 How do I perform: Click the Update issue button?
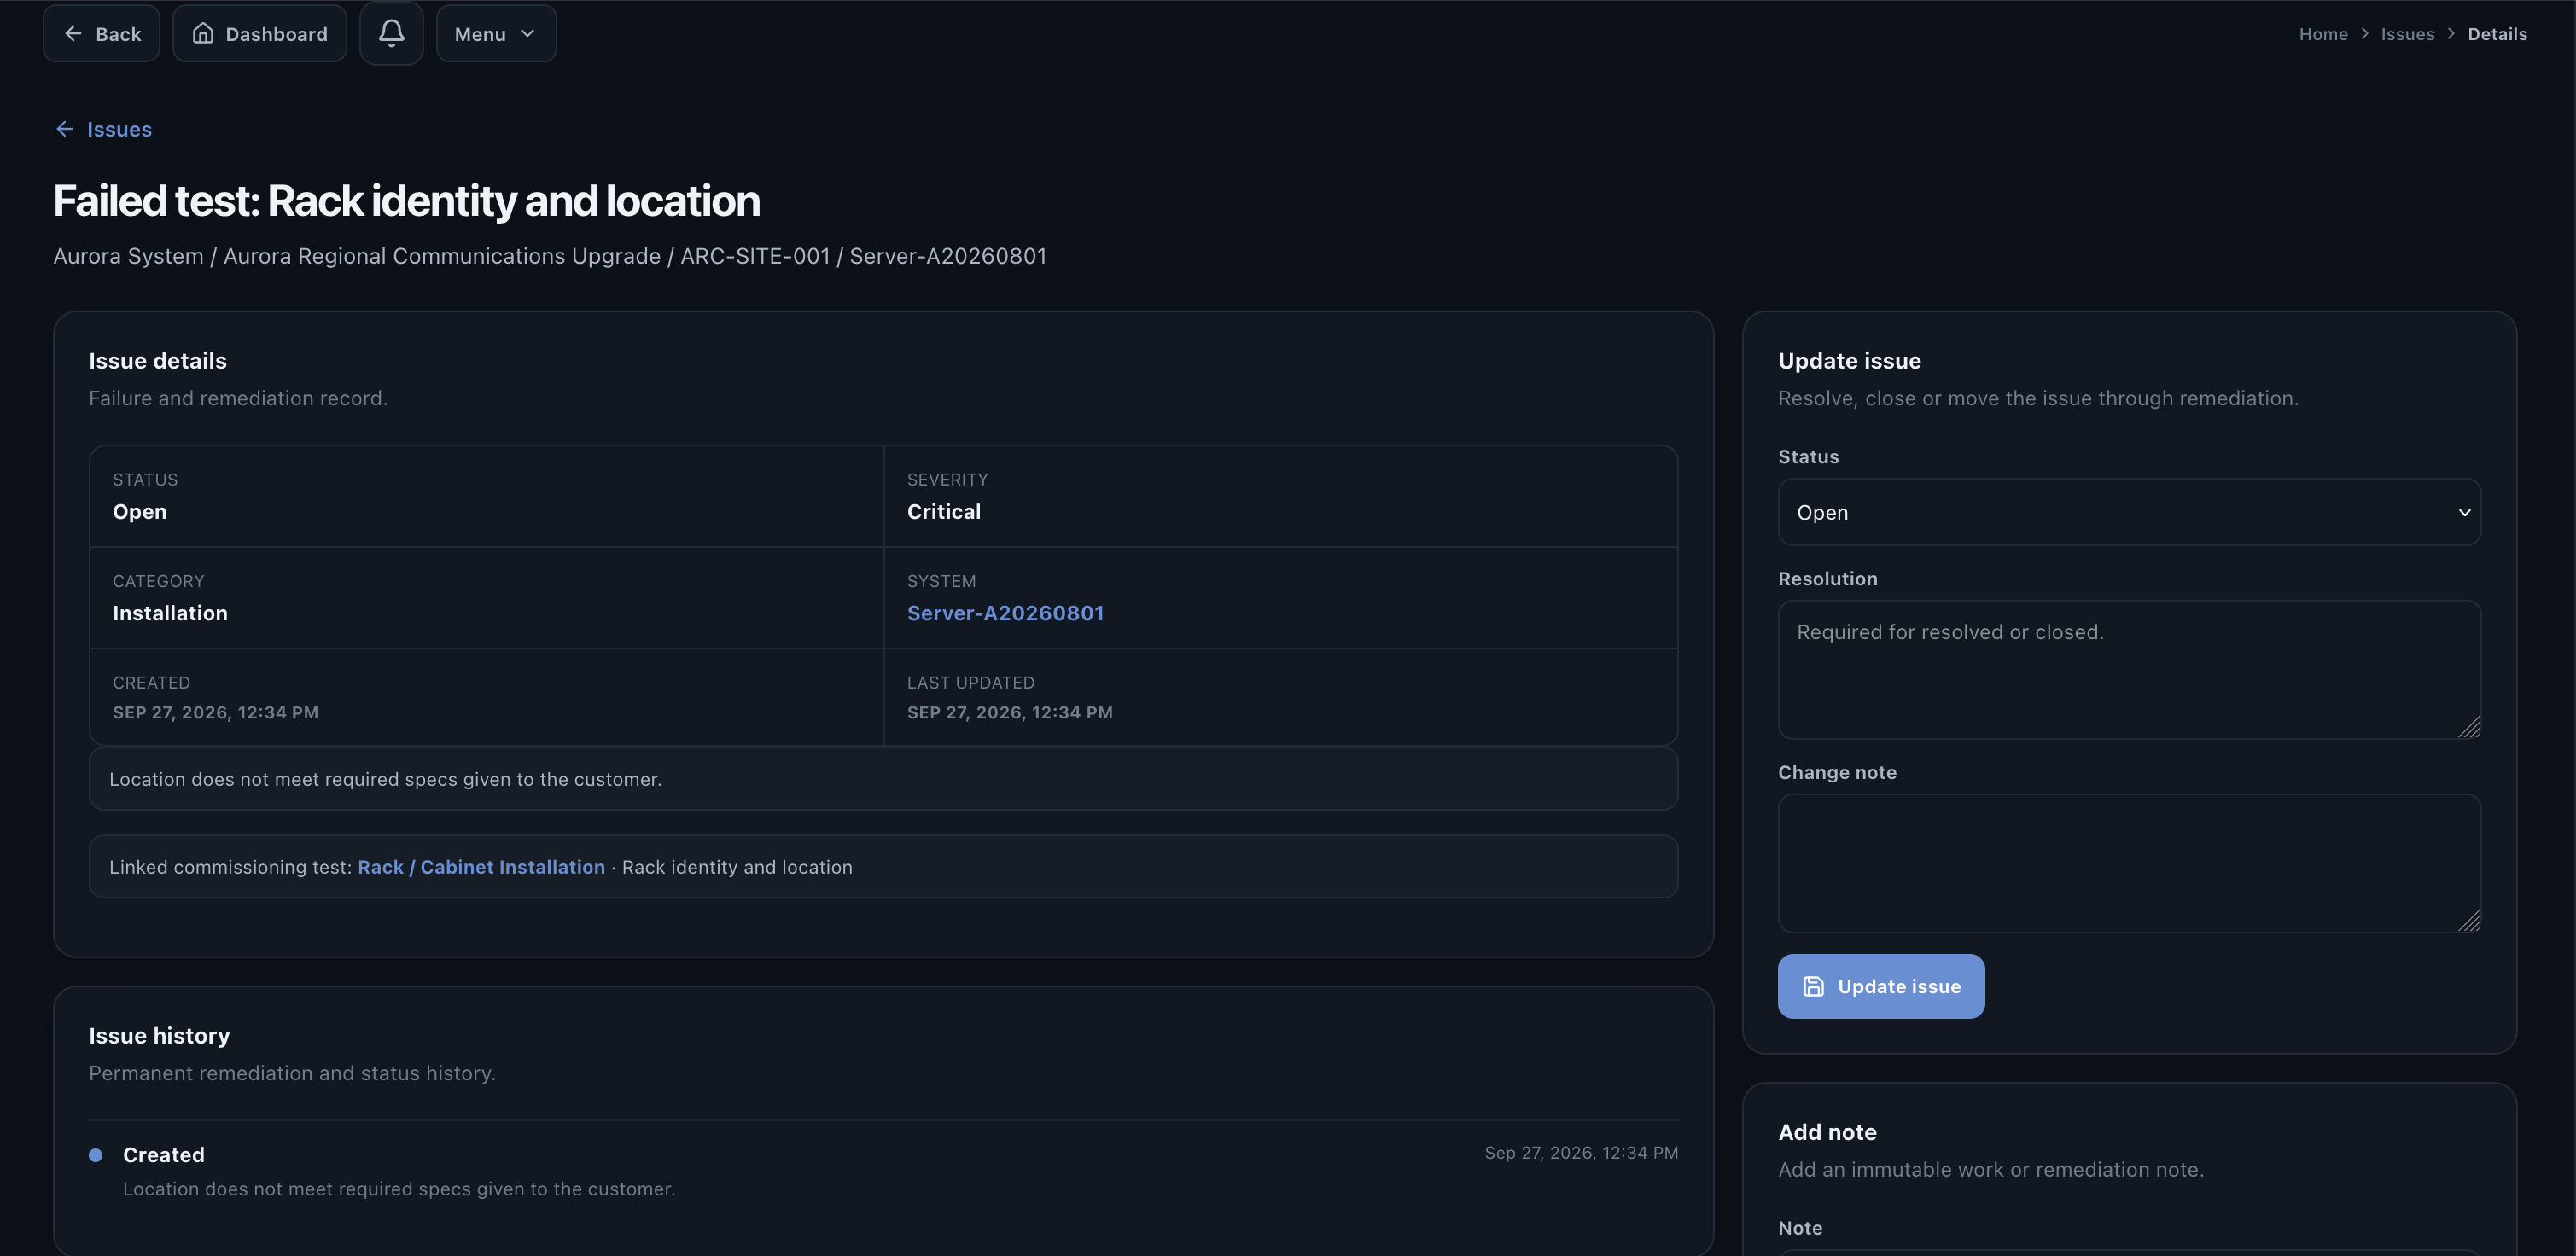click(1880, 986)
